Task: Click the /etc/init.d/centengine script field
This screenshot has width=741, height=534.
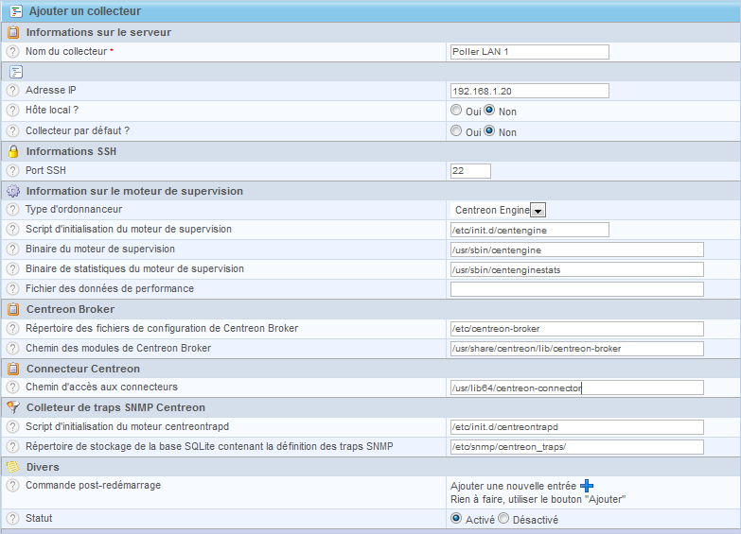Action: coord(530,230)
